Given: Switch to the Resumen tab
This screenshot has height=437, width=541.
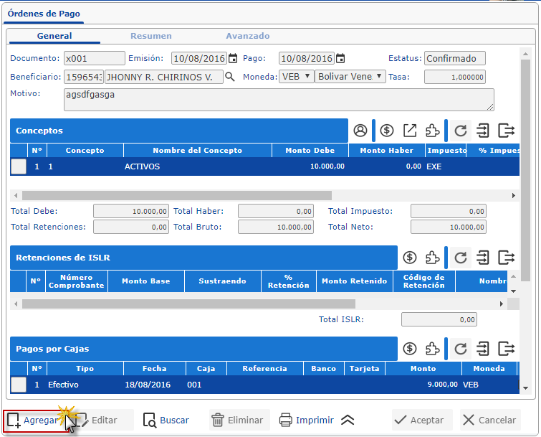Looking at the screenshot, I should pyautogui.click(x=150, y=36).
